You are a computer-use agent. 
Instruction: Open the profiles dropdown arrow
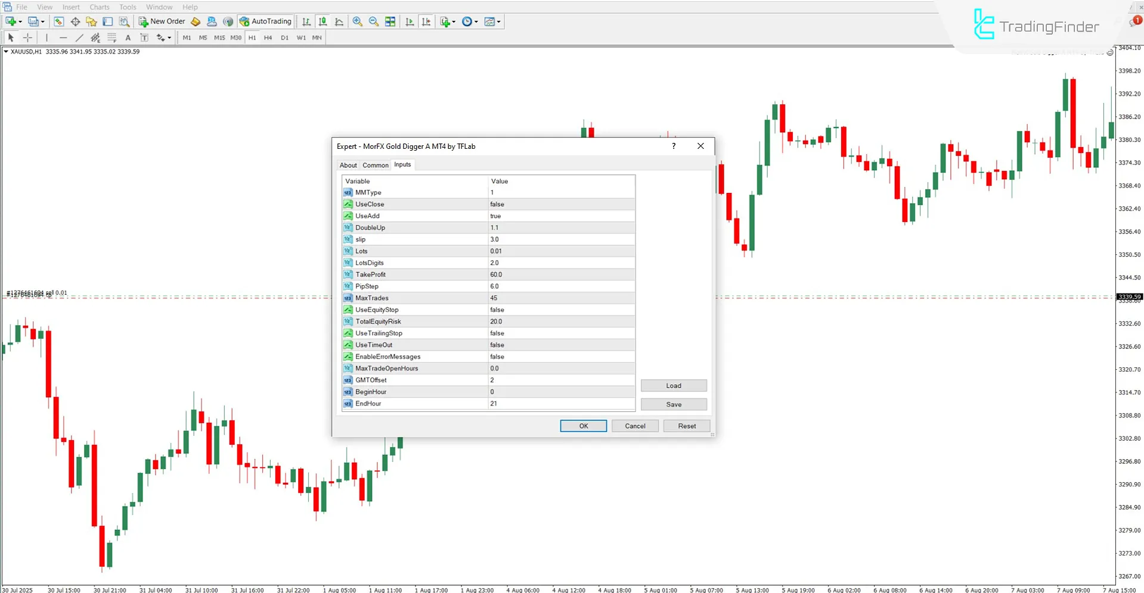tap(43, 21)
